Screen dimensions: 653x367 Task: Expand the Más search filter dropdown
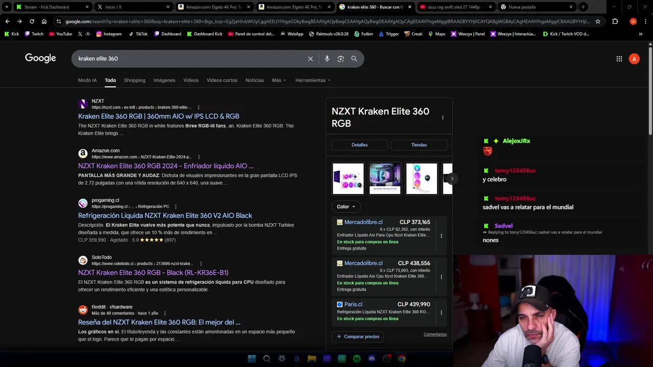[x=279, y=80]
